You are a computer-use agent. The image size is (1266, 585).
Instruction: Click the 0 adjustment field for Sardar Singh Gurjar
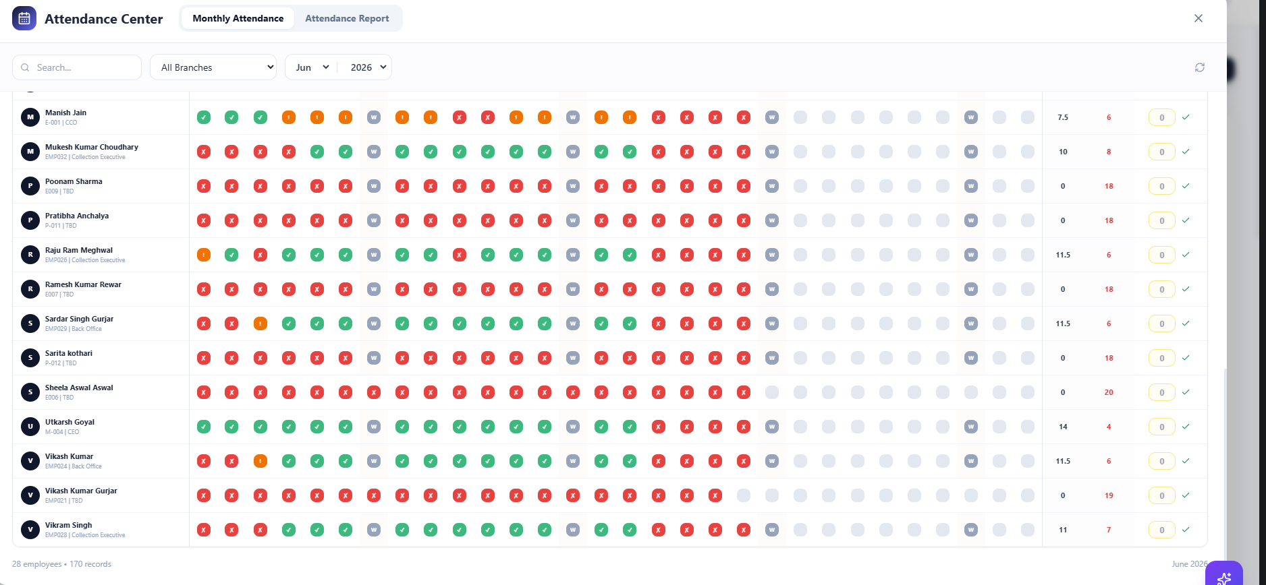click(1161, 324)
